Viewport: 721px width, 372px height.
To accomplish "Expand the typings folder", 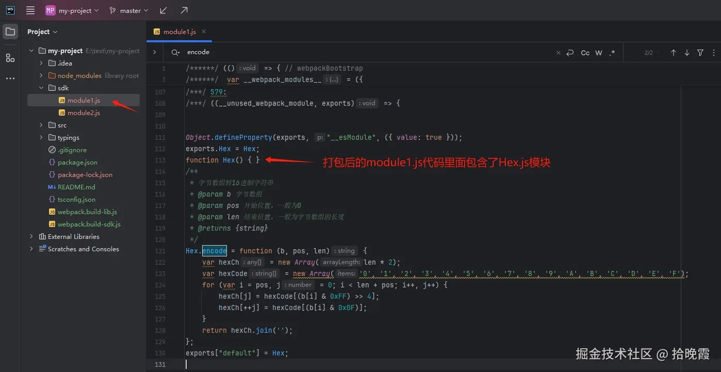I will [x=41, y=137].
